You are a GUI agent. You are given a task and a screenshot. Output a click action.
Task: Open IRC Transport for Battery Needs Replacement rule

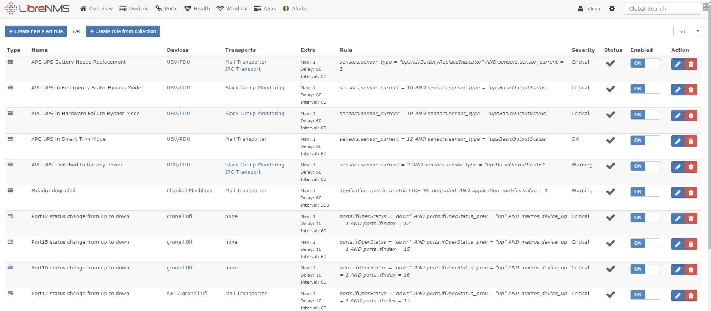[x=243, y=69]
